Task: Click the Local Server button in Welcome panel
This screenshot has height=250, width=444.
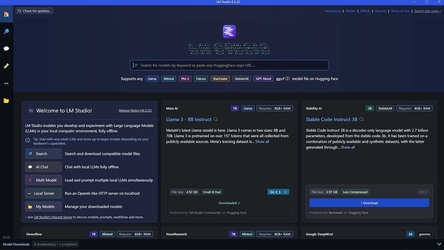Action: 43,193
